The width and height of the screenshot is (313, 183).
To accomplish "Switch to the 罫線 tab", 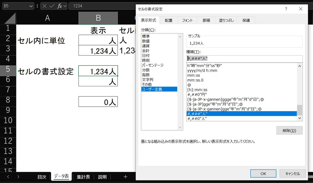I will pyautogui.click(x=206, y=20).
